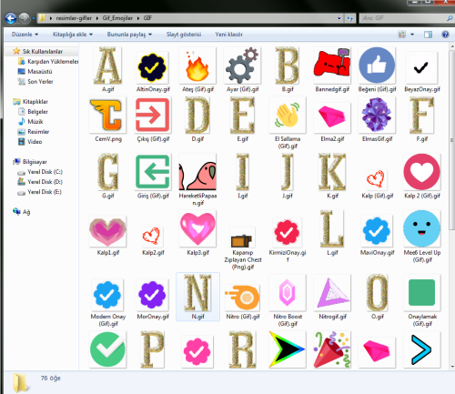Click the Forward navigation arrow
Image resolution: width=455 pixels, height=394 pixels.
coord(25,18)
